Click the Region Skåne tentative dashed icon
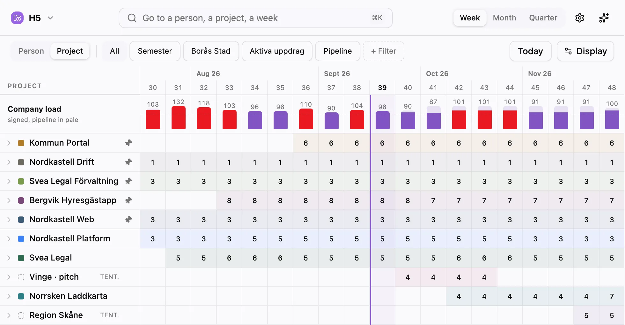The width and height of the screenshot is (625, 325). coord(21,315)
